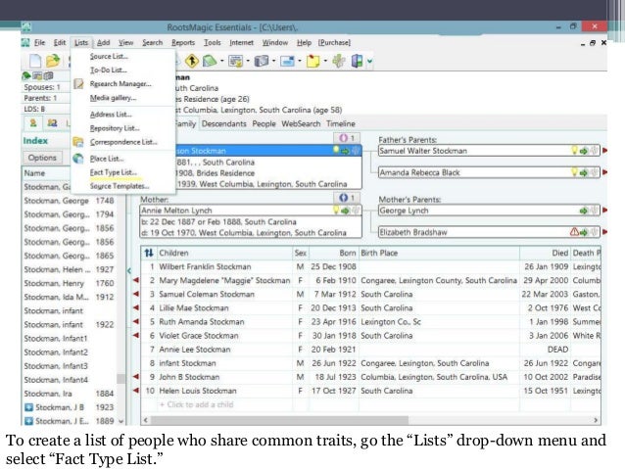This screenshot has width=625, height=469.
Task: Select Stockman, Ira 1884 in index list
Action: 69,394
